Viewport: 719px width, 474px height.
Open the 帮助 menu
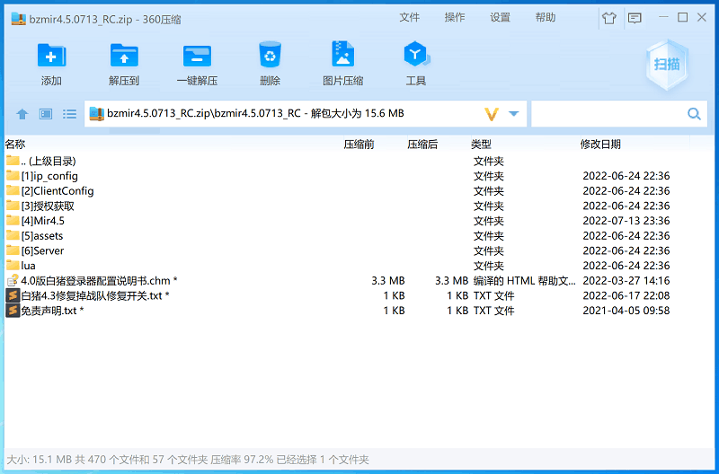coord(546,17)
